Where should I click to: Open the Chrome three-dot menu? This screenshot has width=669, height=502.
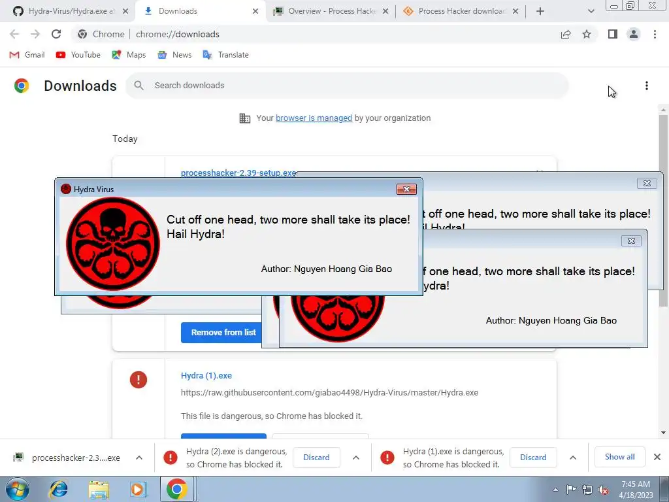[x=655, y=34]
